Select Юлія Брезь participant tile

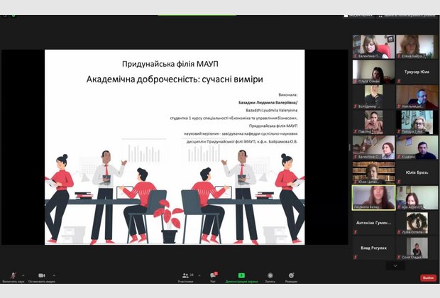point(417,172)
